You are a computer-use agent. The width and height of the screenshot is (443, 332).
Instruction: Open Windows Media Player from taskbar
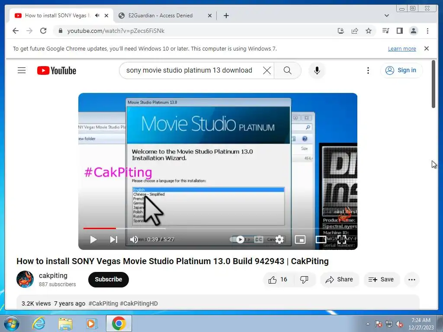click(92, 323)
